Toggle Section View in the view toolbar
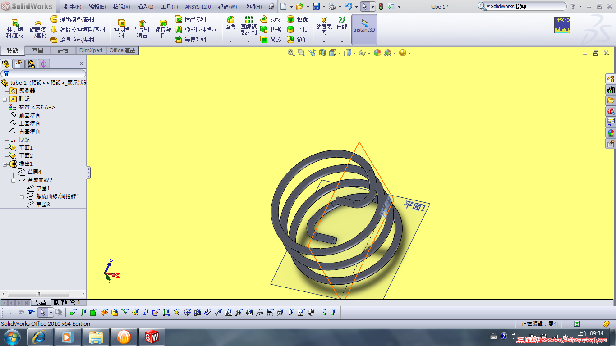This screenshot has width=616, height=346. point(322,53)
